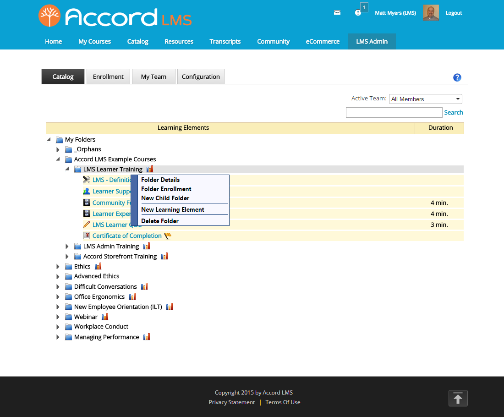Expand the Difficult Conversations folder
This screenshot has height=417, width=504.
pos(58,286)
